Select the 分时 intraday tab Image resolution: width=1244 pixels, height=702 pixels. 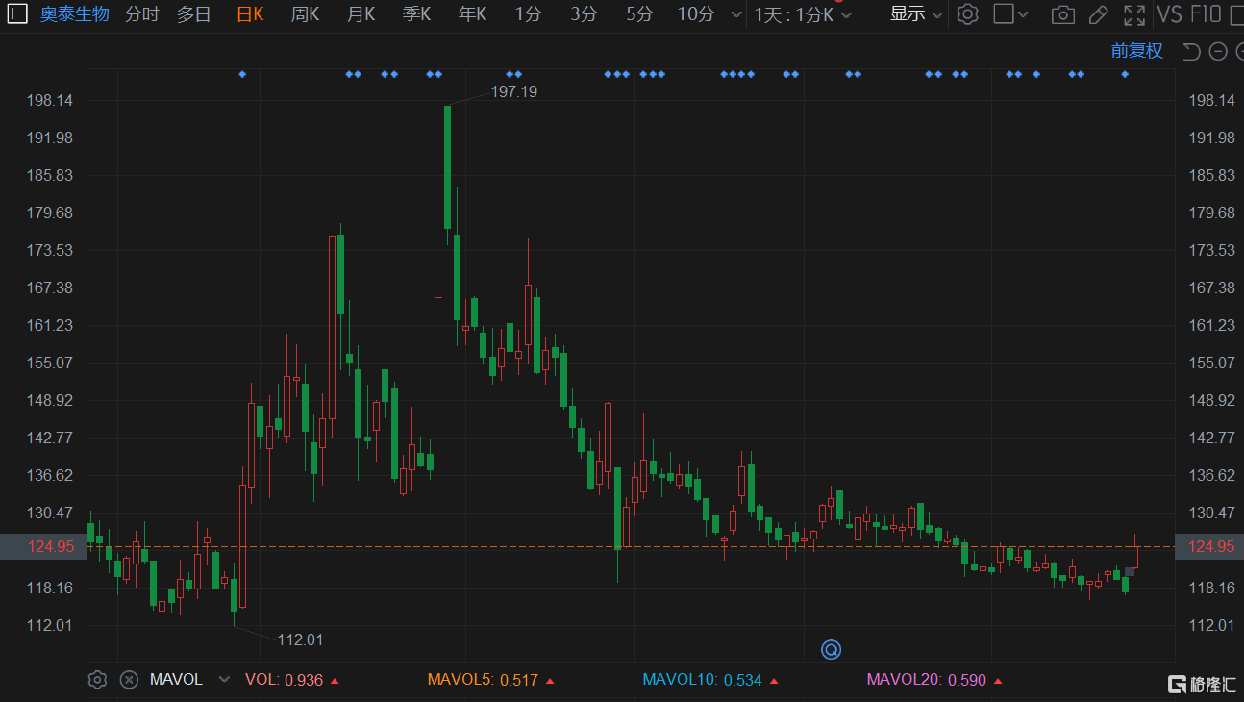(x=141, y=14)
